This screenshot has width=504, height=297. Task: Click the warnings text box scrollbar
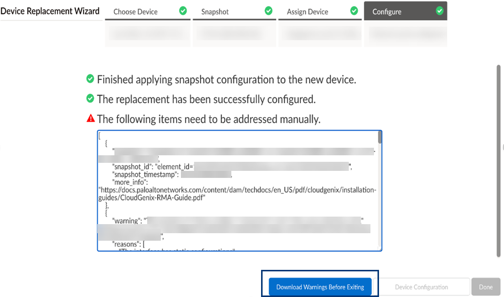coord(380,138)
